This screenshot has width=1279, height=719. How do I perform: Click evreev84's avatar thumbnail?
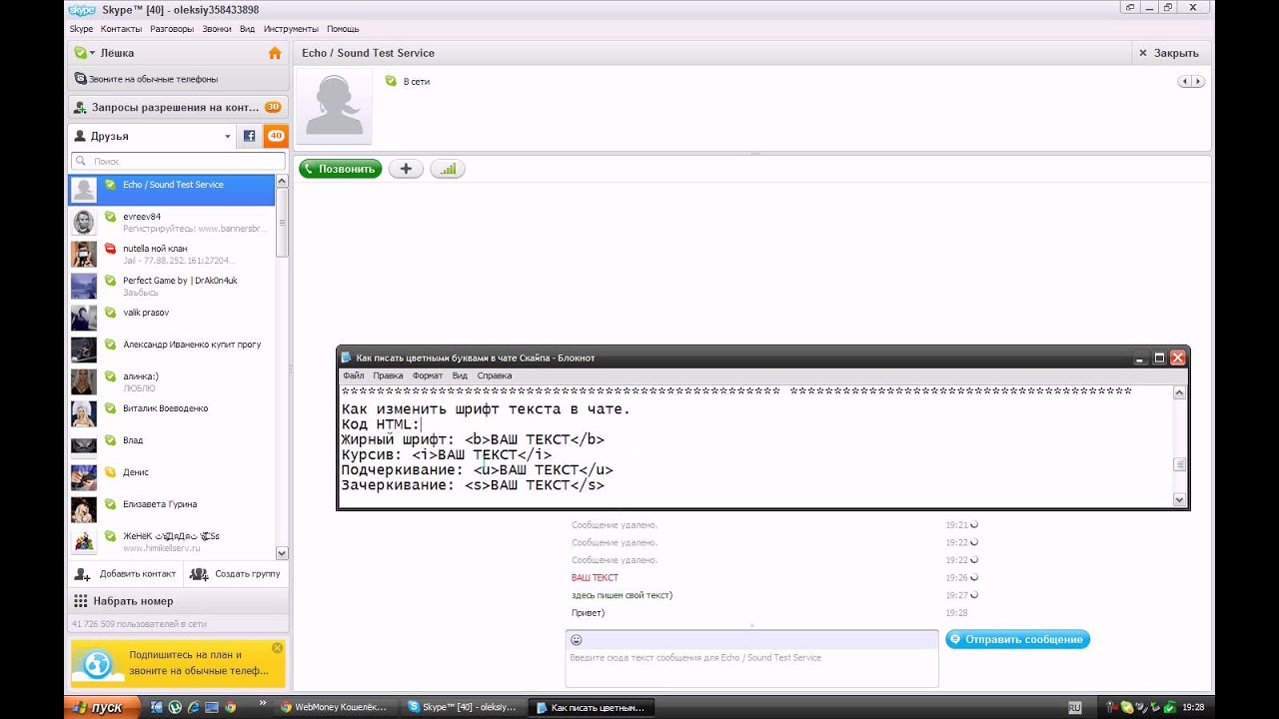(x=84, y=222)
